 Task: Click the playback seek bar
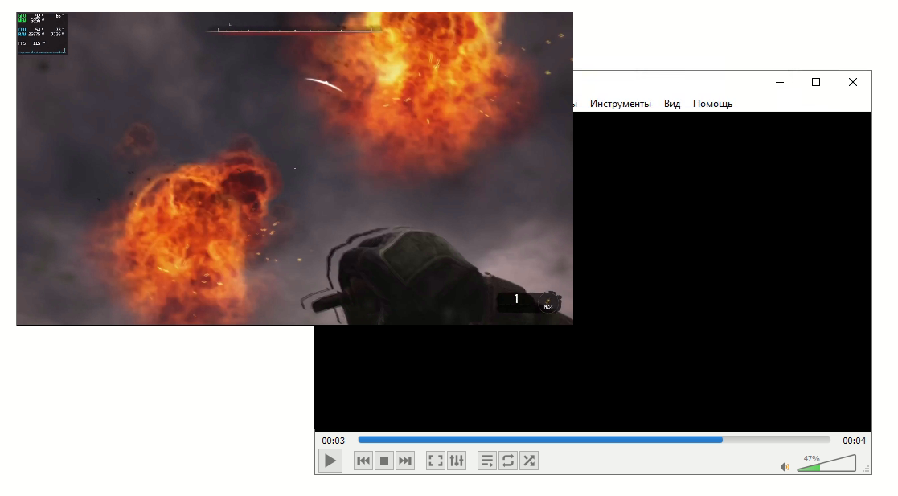coord(594,440)
